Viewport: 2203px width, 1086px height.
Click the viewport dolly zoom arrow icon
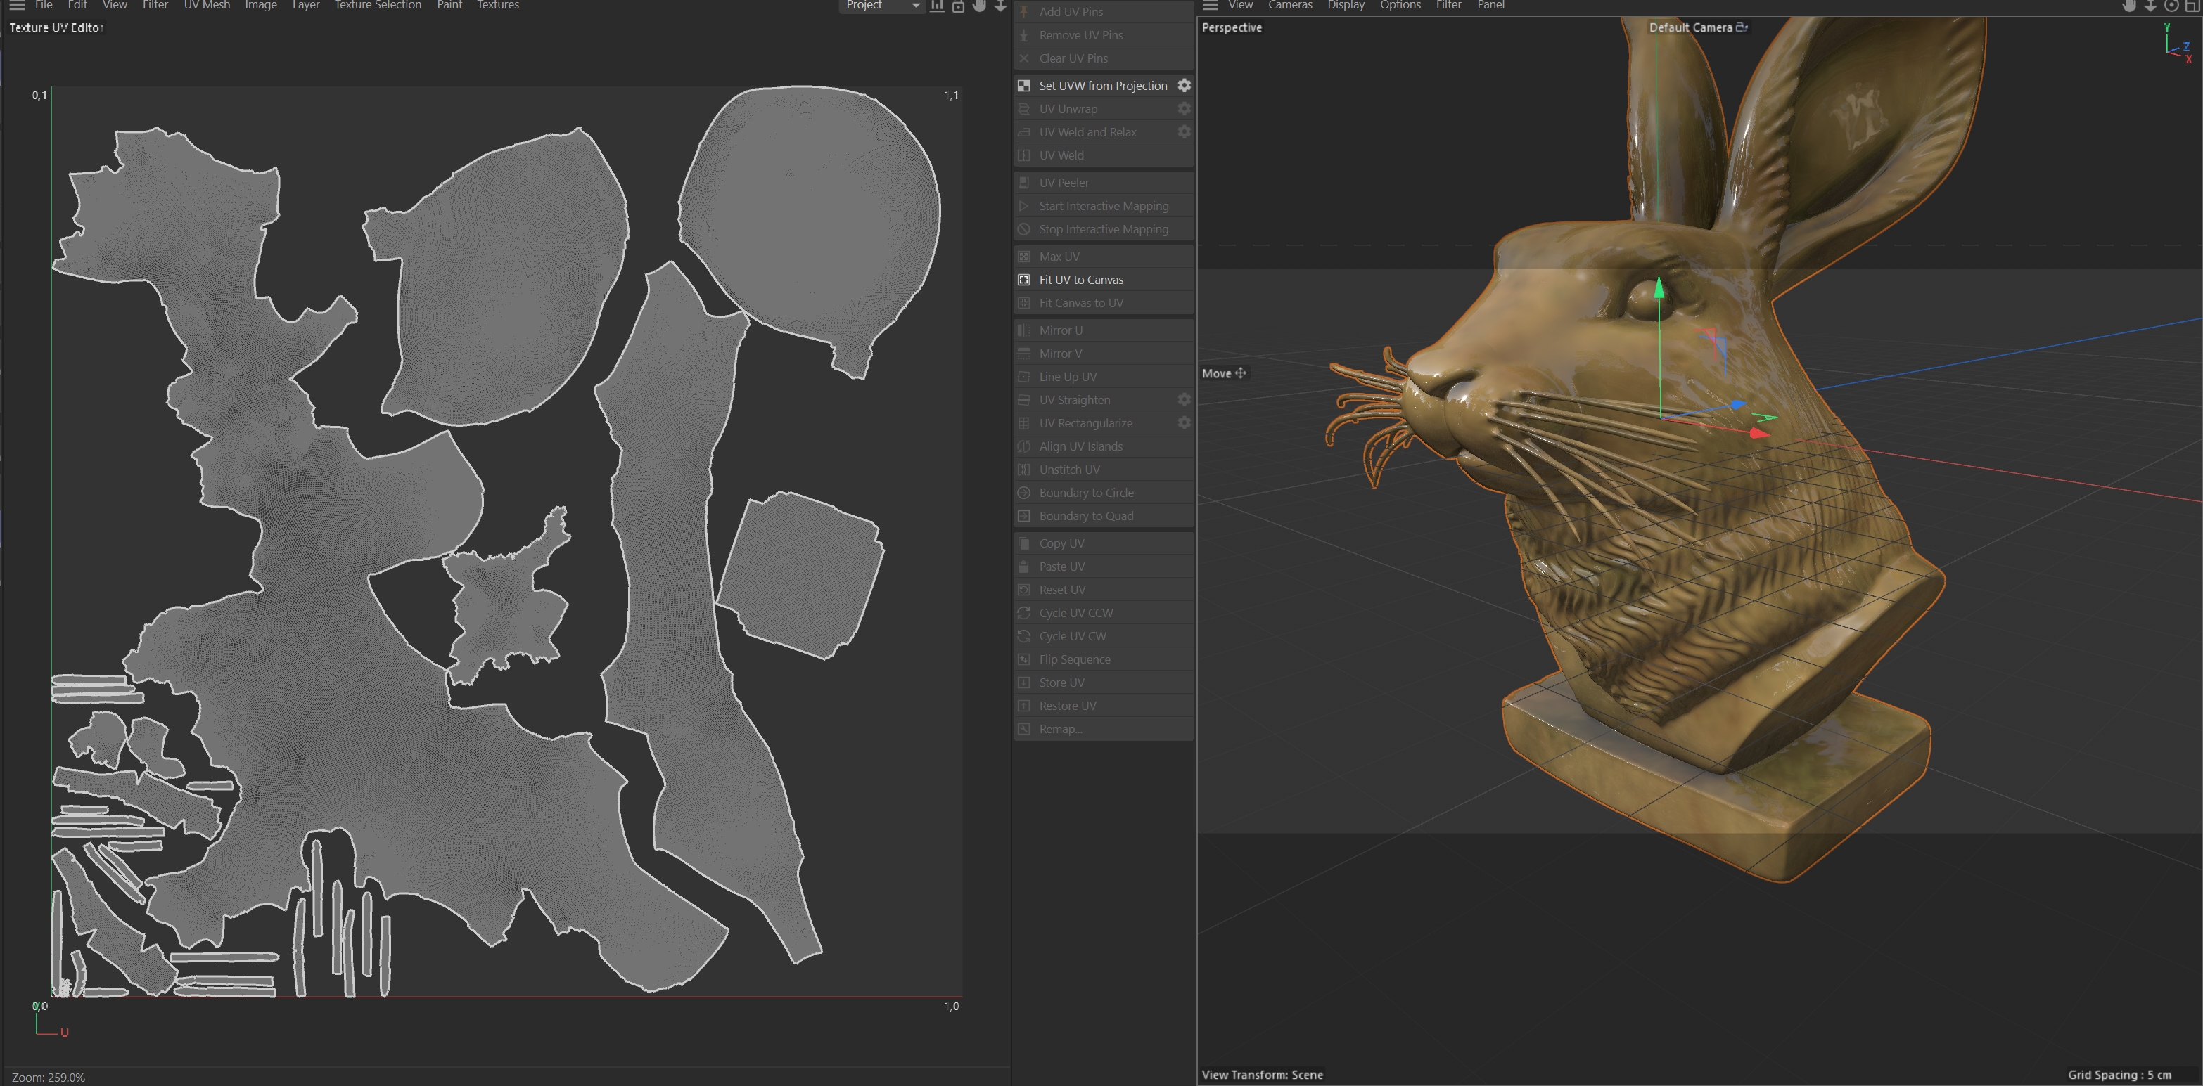[x=2150, y=5]
